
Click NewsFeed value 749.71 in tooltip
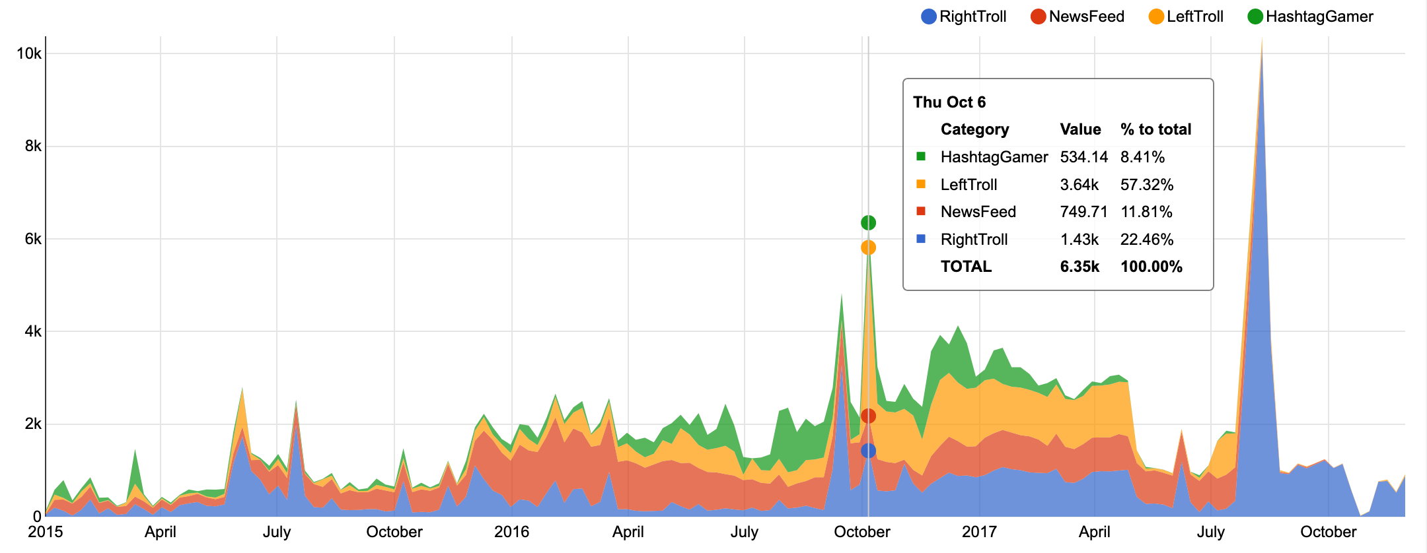click(1084, 212)
